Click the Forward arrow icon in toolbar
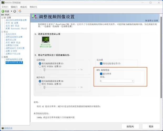 (x=15, y=11)
